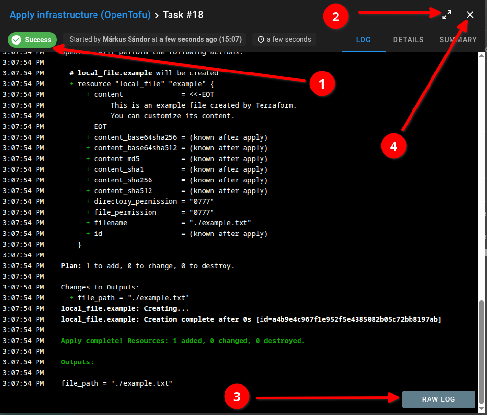The image size is (487, 415).
Task: Click the '# local_file.example will be created' line
Action: click(x=144, y=73)
